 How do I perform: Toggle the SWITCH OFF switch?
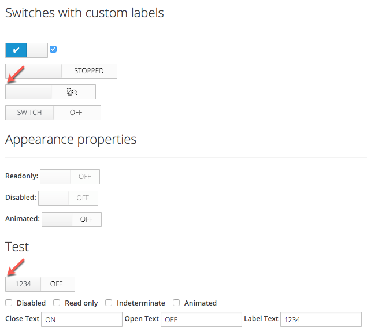(x=53, y=113)
